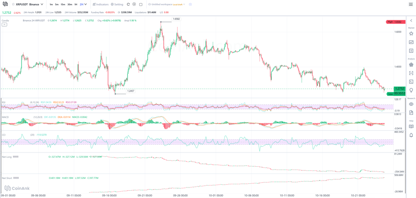Open the Analysis terminal console icon

(411, 82)
